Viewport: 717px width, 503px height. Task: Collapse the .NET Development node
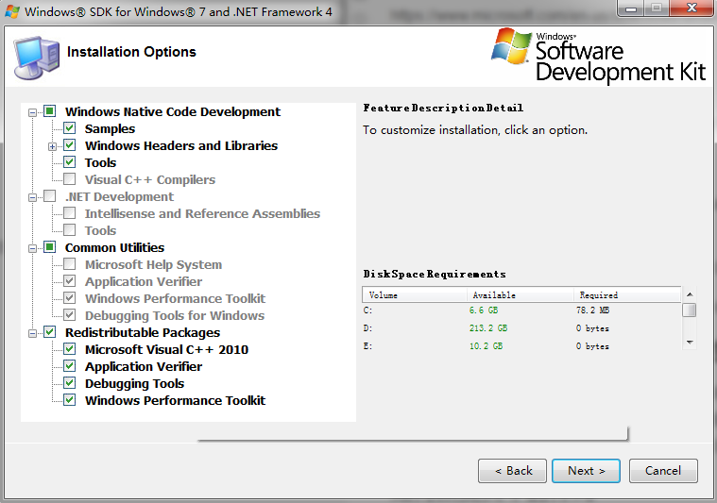[32, 198]
